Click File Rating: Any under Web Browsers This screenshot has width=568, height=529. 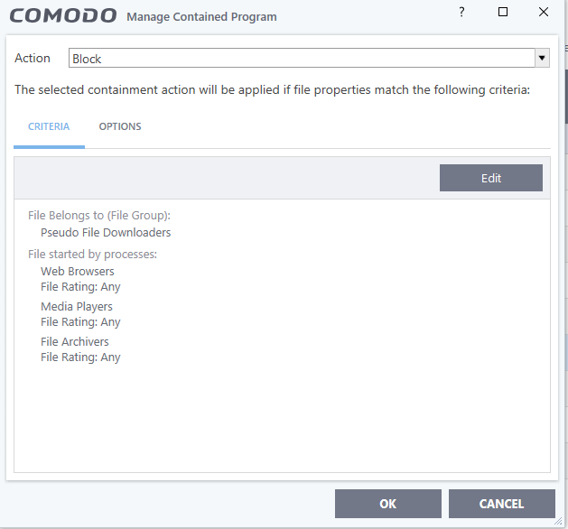(80, 287)
